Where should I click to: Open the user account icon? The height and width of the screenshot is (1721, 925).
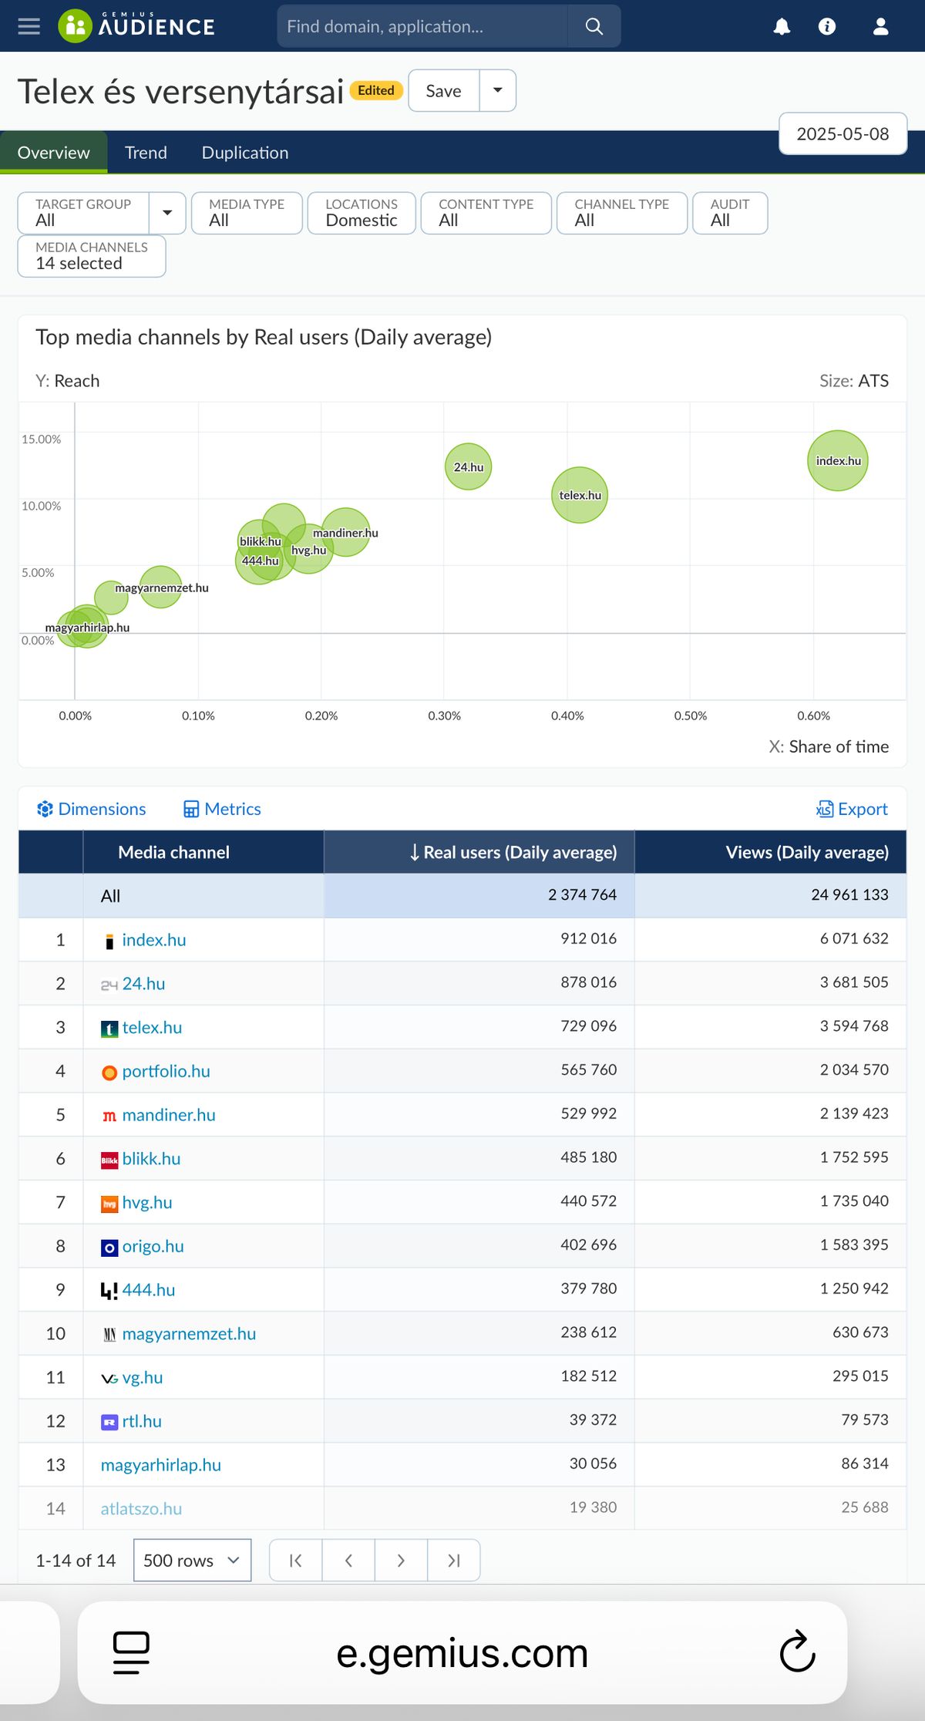880,27
